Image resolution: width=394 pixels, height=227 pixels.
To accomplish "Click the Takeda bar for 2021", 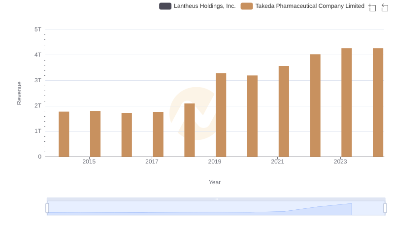I will [x=284, y=111].
